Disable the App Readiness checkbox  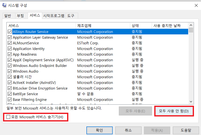coord(10,54)
